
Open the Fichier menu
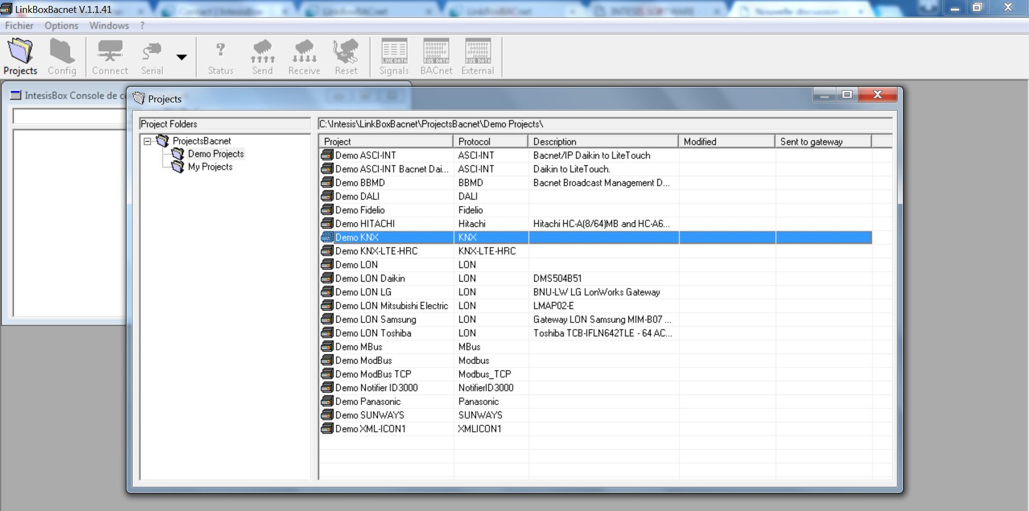[19, 26]
